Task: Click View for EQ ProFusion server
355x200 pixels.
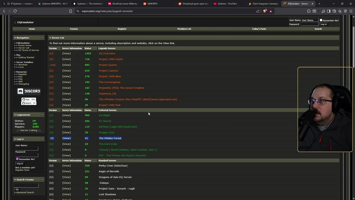Action: coord(66,53)
